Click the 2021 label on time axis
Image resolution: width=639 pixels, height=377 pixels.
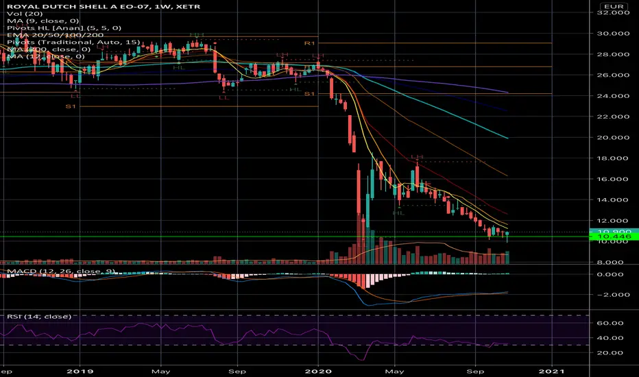(552, 372)
